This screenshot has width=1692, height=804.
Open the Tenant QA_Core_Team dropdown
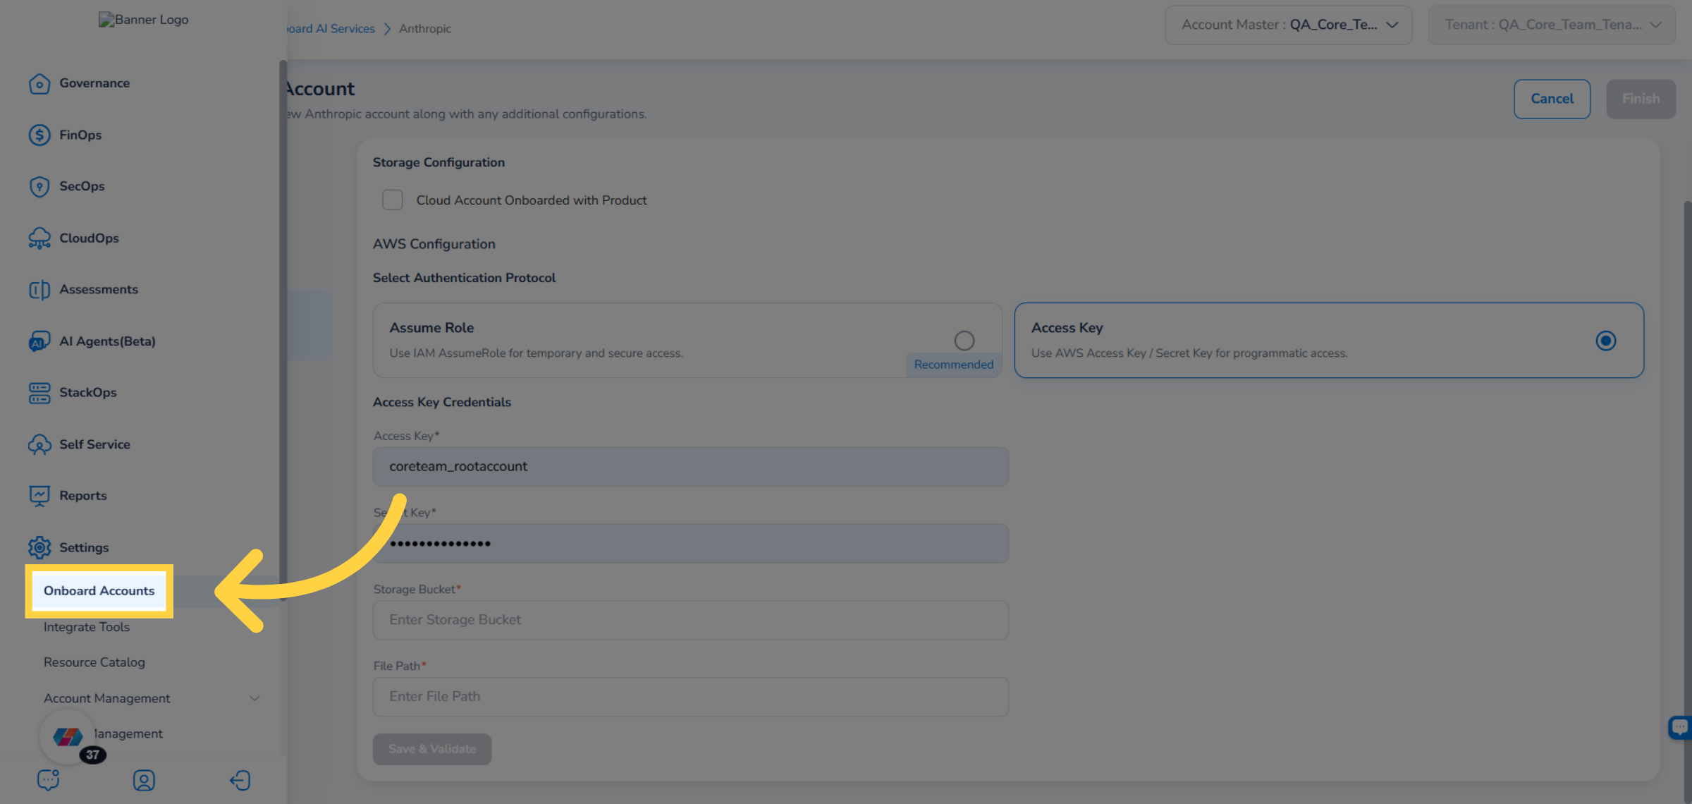pyautogui.click(x=1550, y=24)
